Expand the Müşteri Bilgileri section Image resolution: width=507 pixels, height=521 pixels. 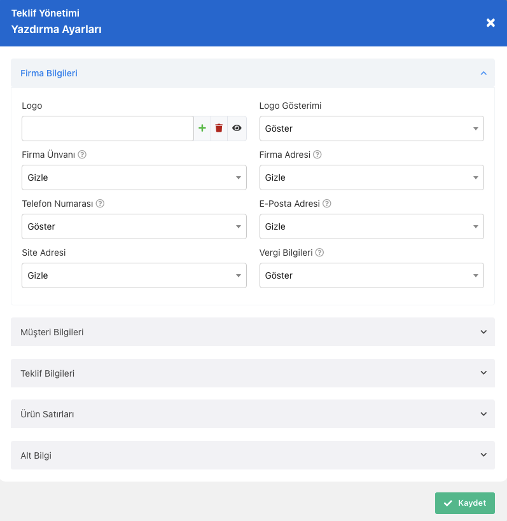pyautogui.click(x=253, y=332)
